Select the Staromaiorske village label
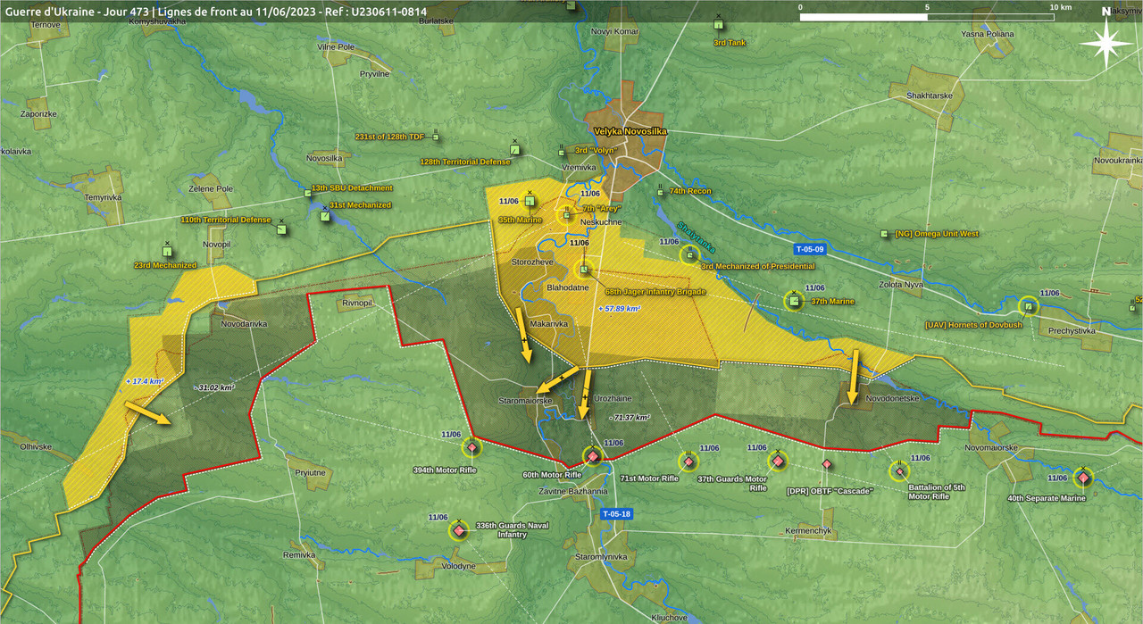This screenshot has height=624, width=1143. pos(527,402)
